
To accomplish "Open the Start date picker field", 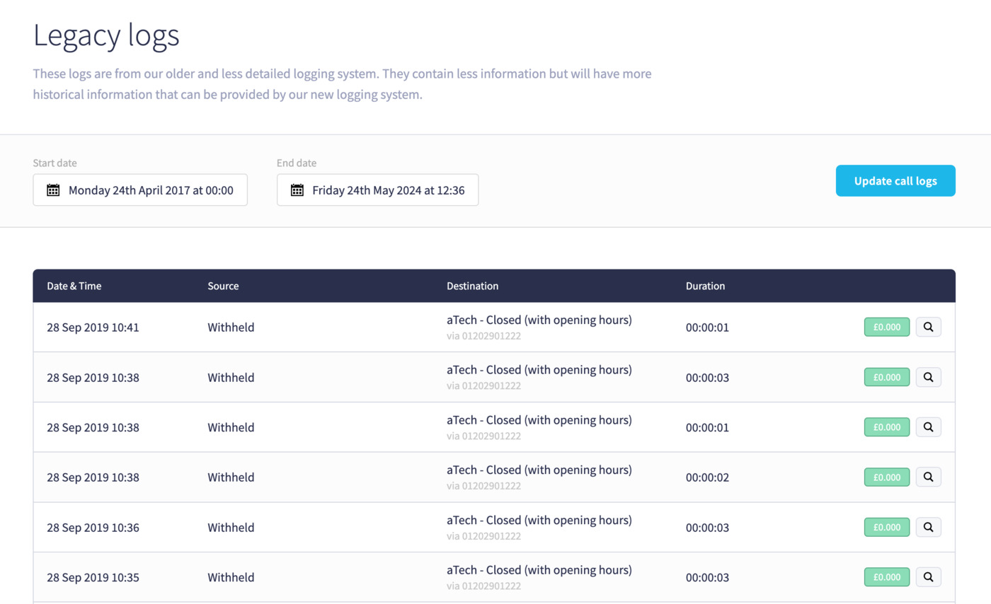I will (x=140, y=190).
